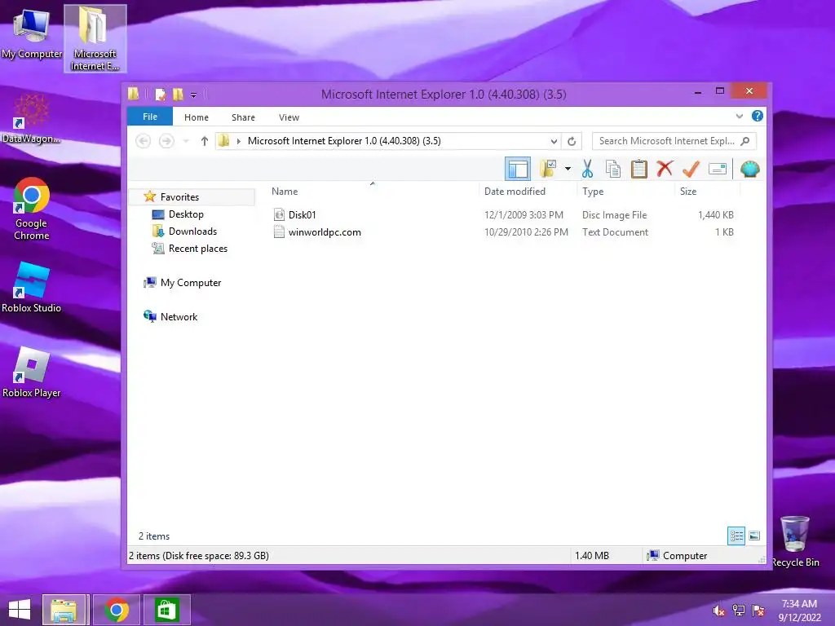
Task: Open Recent places in navigation pane
Action: click(x=197, y=248)
